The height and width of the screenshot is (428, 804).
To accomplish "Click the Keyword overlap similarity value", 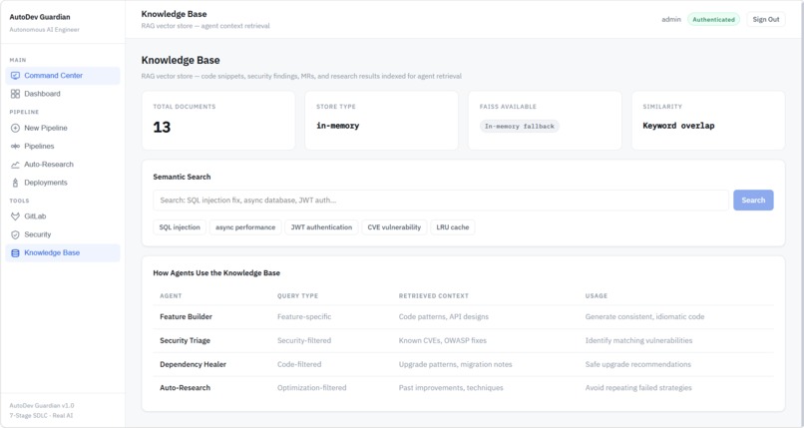I will click(678, 126).
